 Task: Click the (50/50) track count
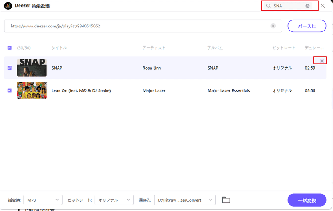[x=24, y=48]
